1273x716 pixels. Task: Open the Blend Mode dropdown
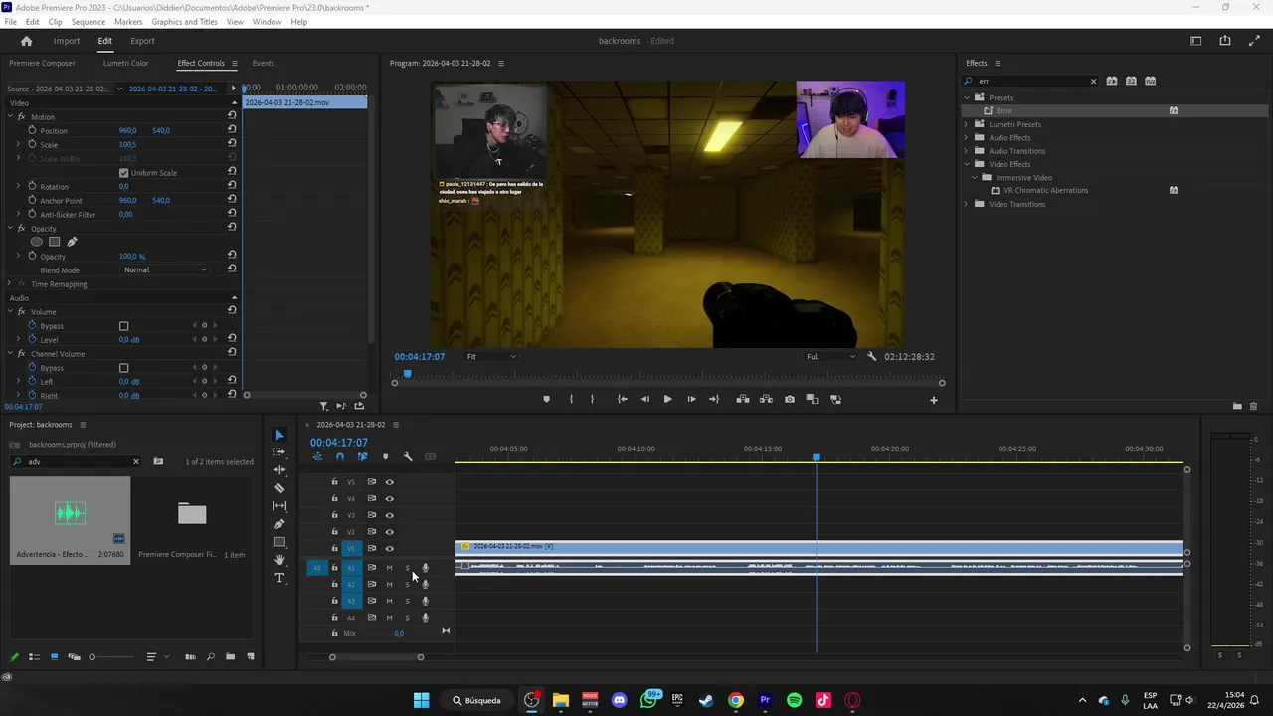165,270
